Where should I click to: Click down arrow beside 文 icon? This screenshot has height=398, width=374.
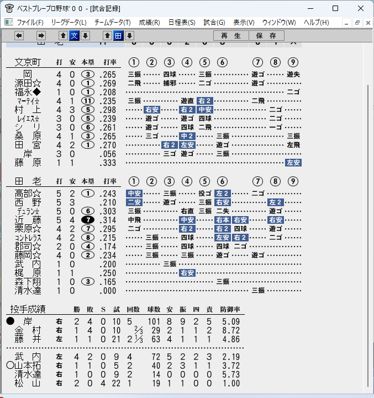[86, 35]
